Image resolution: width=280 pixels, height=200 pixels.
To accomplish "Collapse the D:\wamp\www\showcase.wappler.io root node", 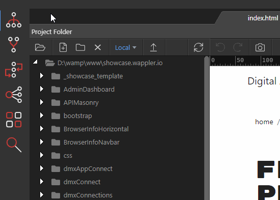I will point(35,62).
